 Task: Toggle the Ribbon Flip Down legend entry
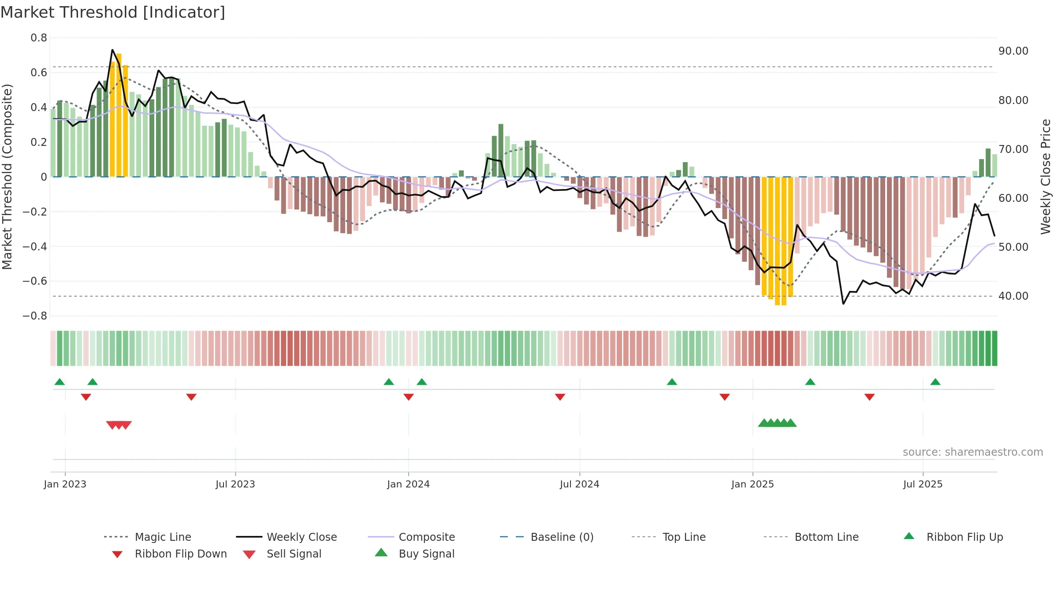(x=169, y=554)
